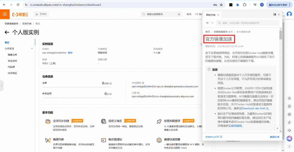Collapse the 仓库管理 menu section
The width and height of the screenshot is (294, 152).
(x=32, y=49)
